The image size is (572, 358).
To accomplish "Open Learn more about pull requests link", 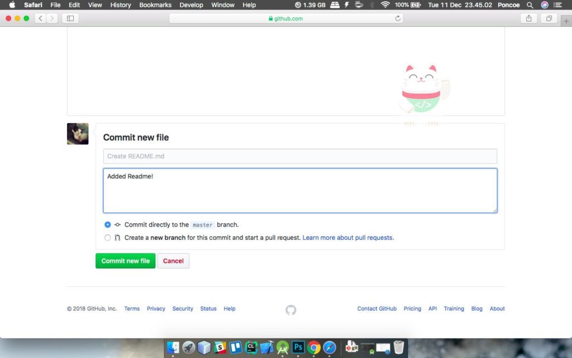I will click(348, 238).
